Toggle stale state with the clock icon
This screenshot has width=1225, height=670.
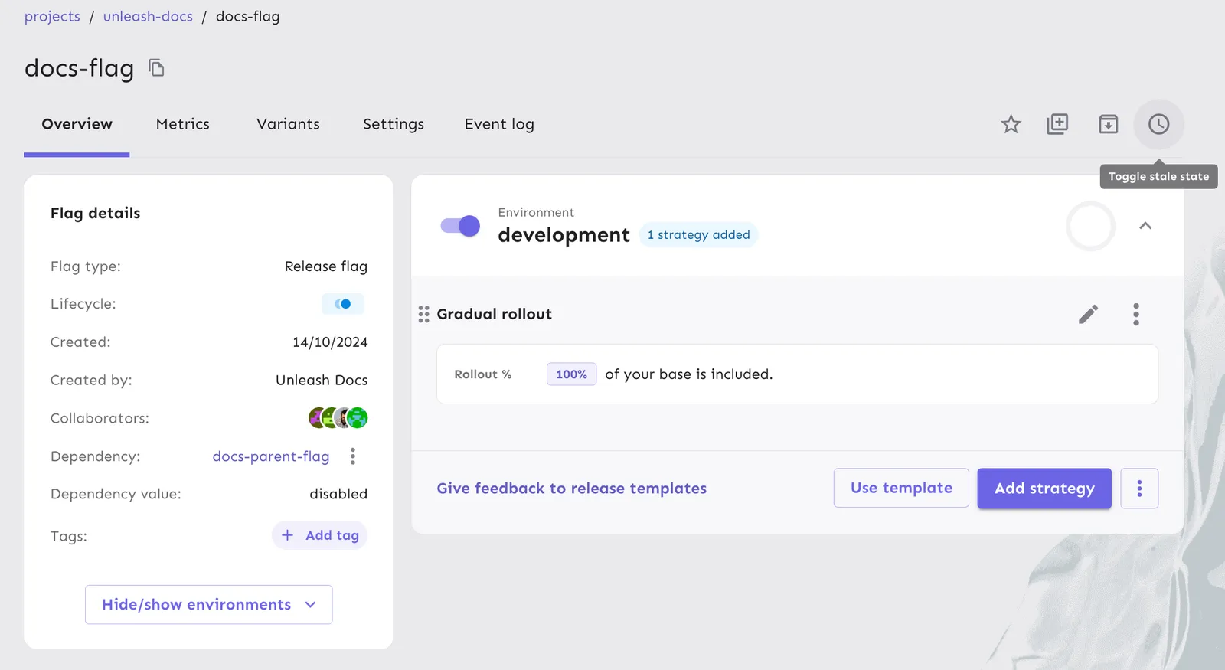tap(1158, 124)
